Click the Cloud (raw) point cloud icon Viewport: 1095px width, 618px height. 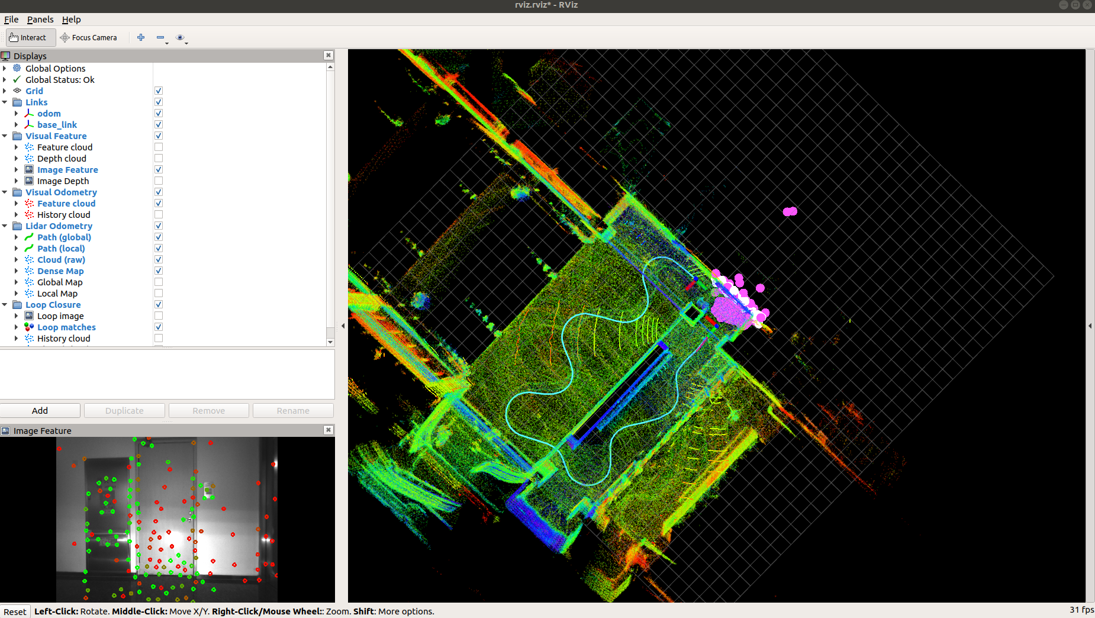(29, 259)
